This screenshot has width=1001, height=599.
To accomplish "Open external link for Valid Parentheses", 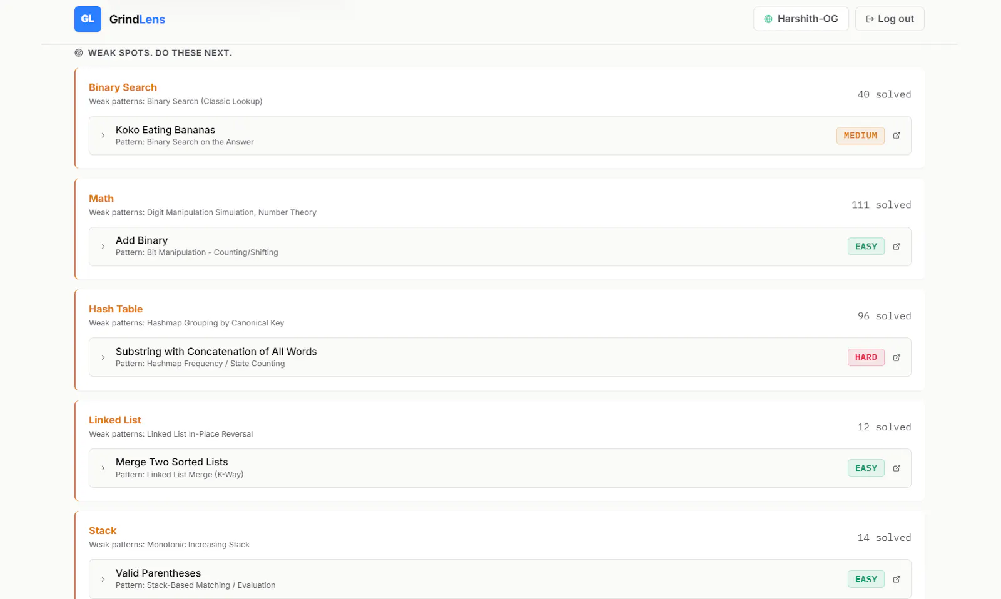I will [897, 579].
